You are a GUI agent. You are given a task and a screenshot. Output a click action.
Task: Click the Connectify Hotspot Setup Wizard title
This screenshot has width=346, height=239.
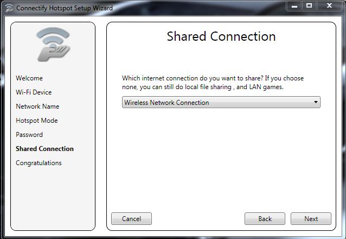point(65,8)
